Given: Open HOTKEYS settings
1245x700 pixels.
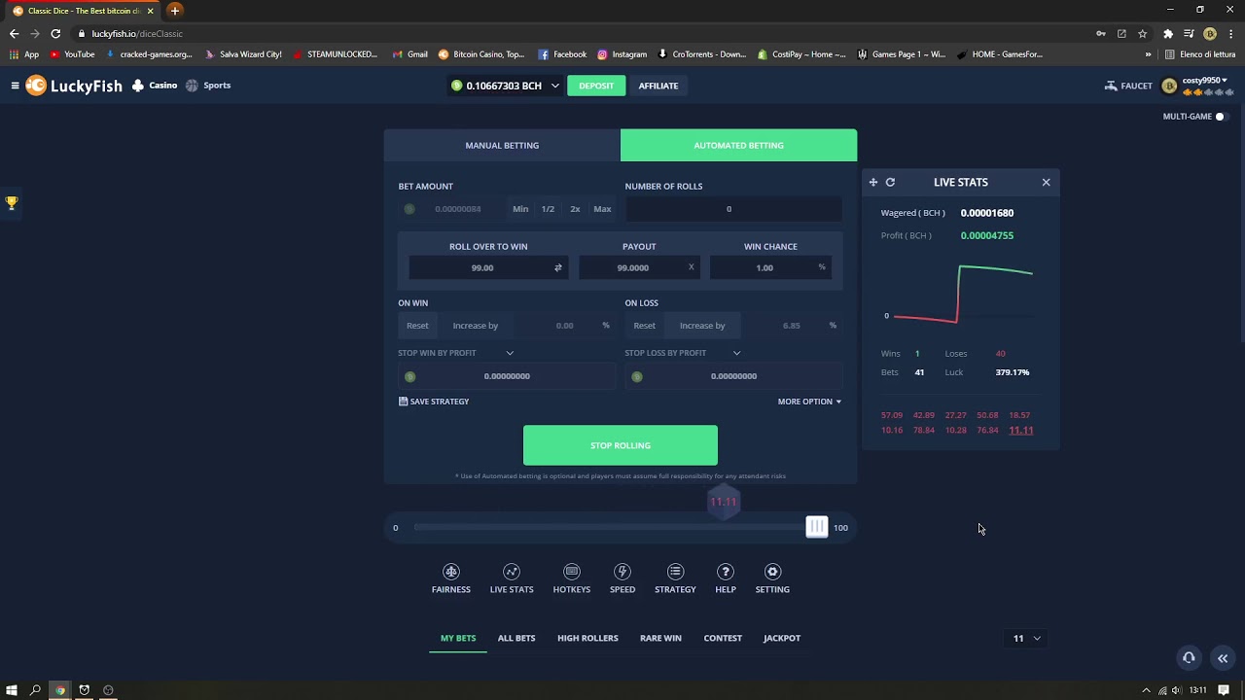Looking at the screenshot, I should pos(572,578).
